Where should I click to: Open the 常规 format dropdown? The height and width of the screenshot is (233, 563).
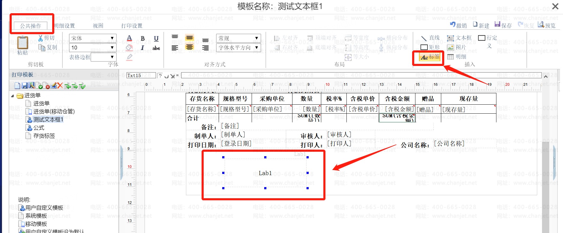click(238, 38)
